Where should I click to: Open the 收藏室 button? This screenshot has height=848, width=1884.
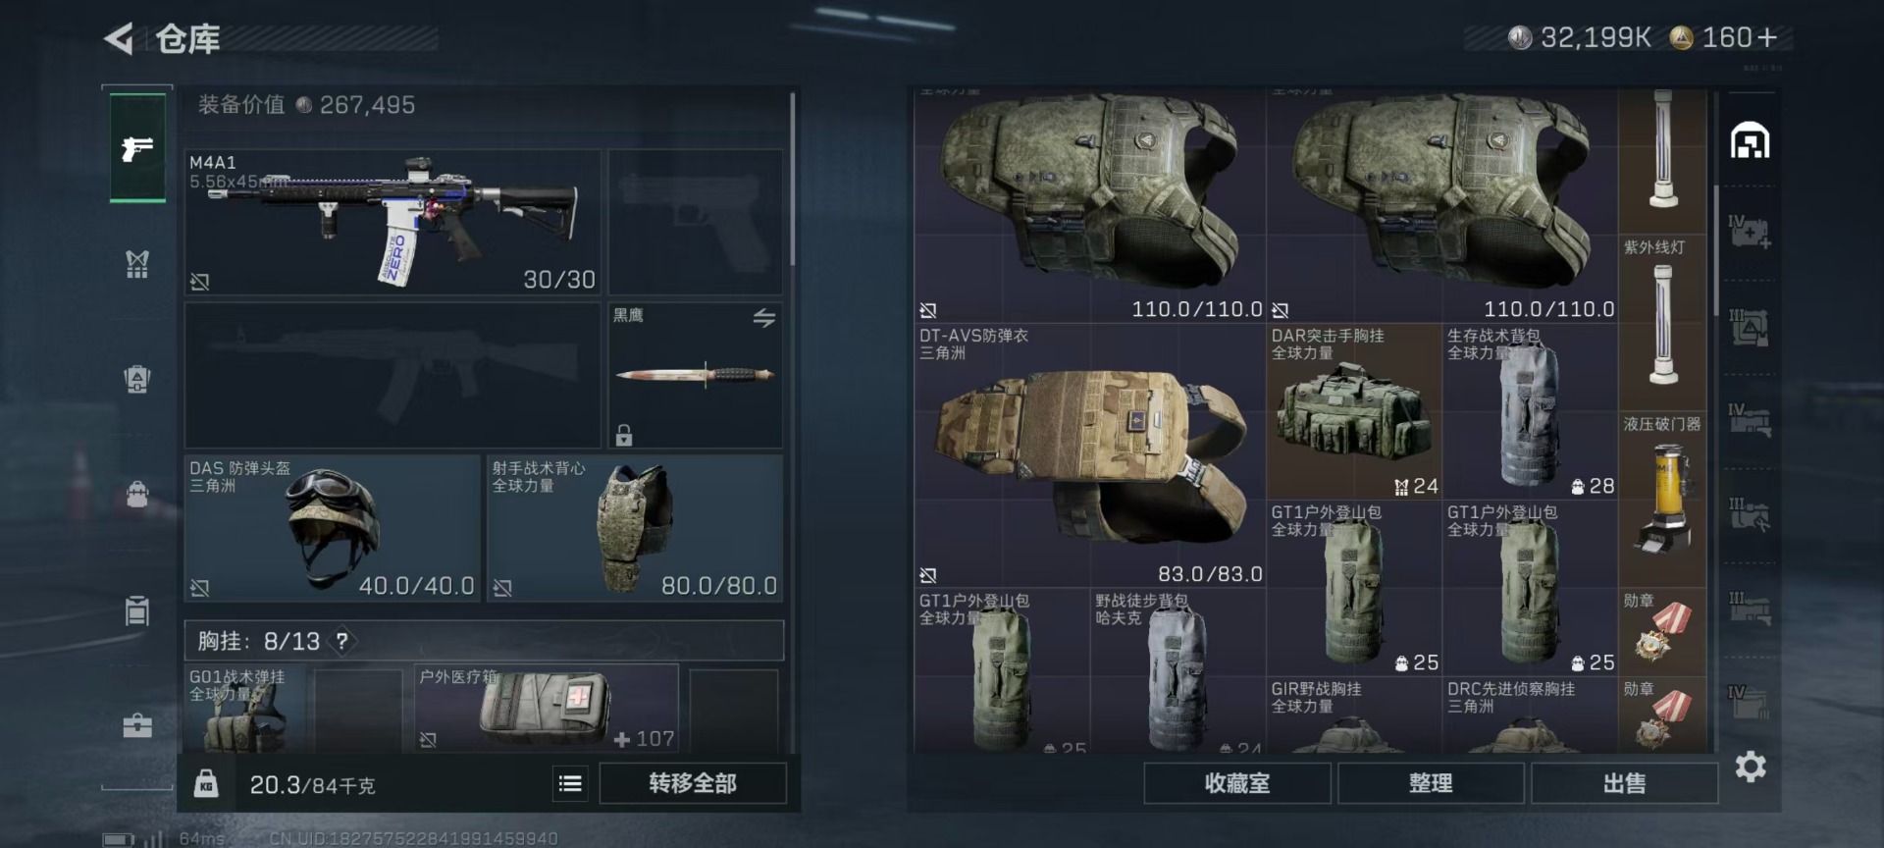point(1237,783)
